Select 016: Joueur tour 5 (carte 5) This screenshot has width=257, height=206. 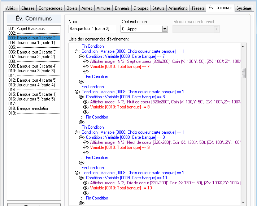point(34,99)
